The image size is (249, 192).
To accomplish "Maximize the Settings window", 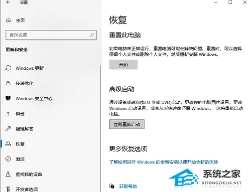I will click(x=230, y=2).
